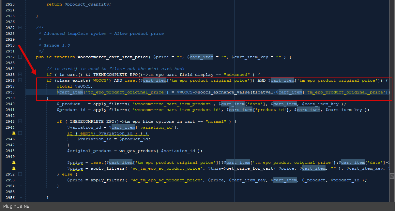Collapse the woocommerce_cart_item_price function at line 2932
This screenshot has width=395, height=211.
click(x=20, y=57)
